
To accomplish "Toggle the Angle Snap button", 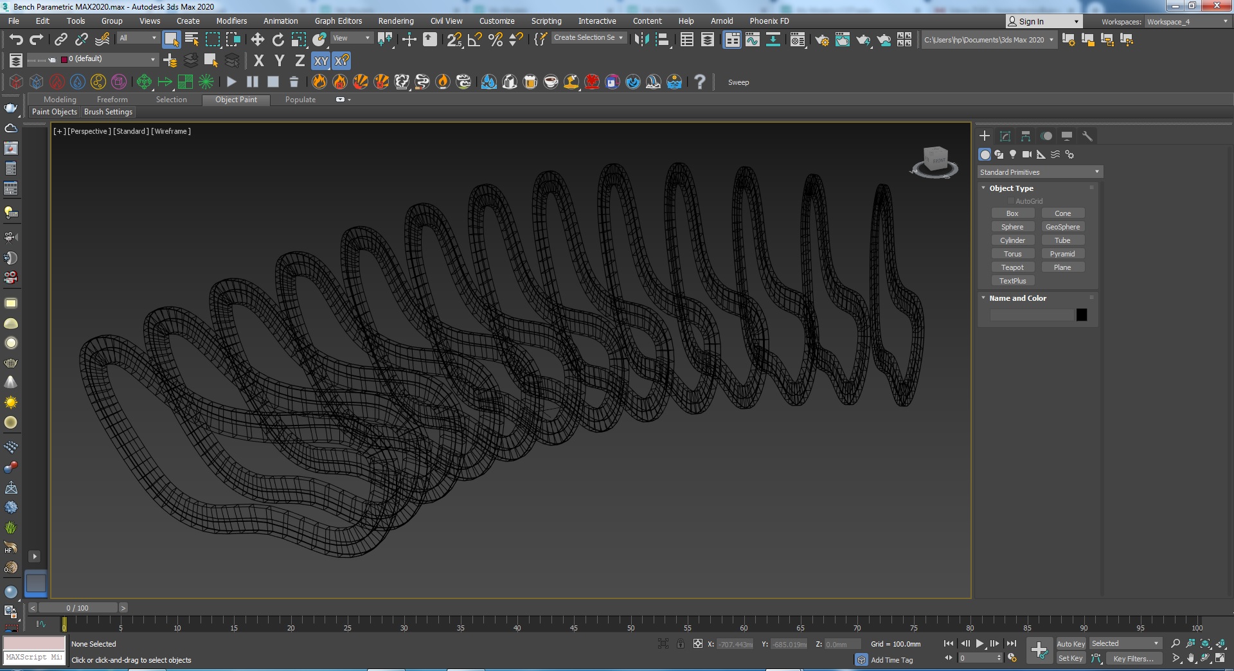I will pos(475,40).
